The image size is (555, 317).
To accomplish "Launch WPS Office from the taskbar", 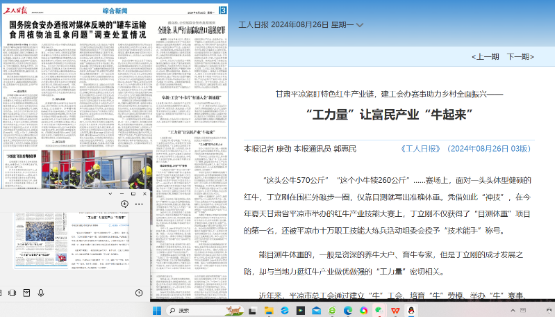I will pos(395,310).
